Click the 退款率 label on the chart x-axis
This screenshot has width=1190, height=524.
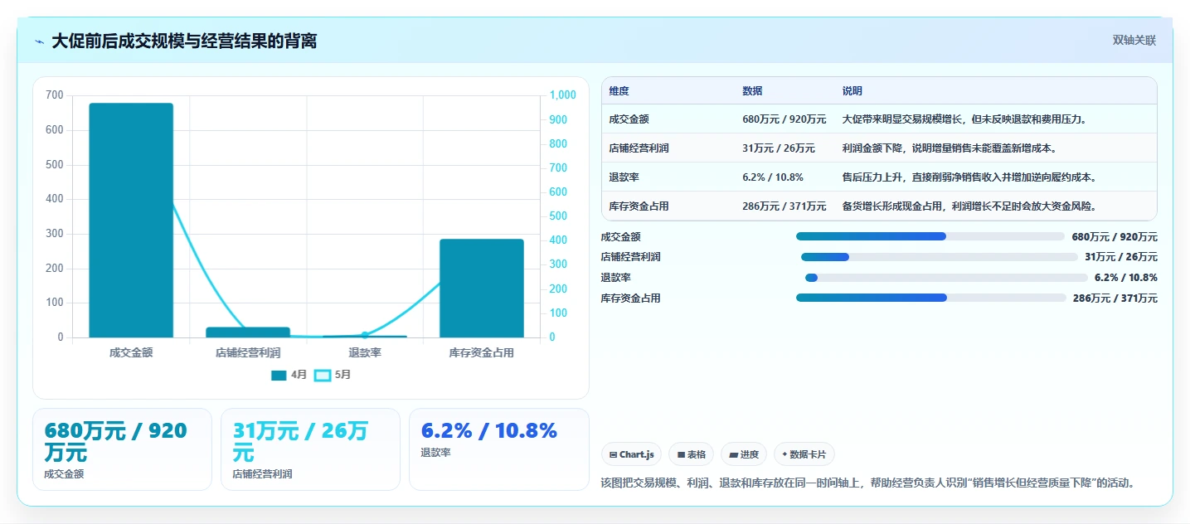[x=365, y=352]
